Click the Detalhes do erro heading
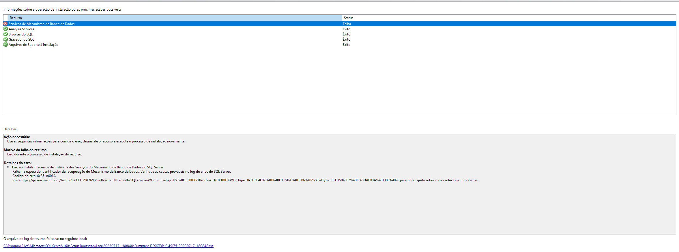The width and height of the screenshot is (679, 252). [x=18, y=163]
